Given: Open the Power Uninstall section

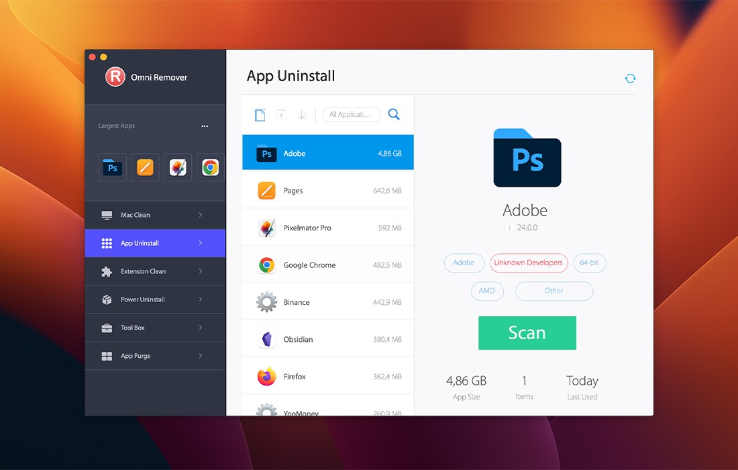Looking at the screenshot, I should [x=156, y=299].
